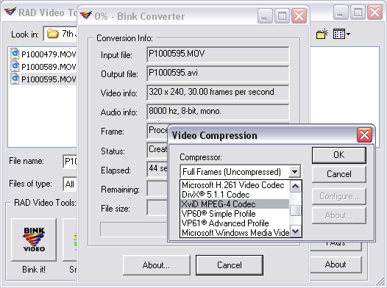Click the Create New Folder icon
Viewport: 387px width, 288px height.
coord(322,34)
